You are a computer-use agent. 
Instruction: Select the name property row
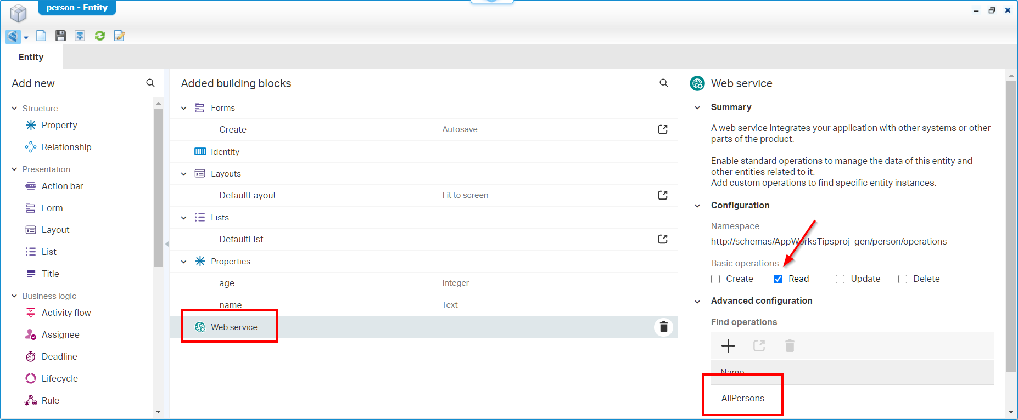point(423,305)
